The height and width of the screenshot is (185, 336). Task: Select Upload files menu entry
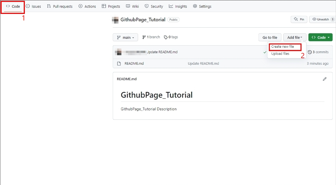click(x=280, y=54)
